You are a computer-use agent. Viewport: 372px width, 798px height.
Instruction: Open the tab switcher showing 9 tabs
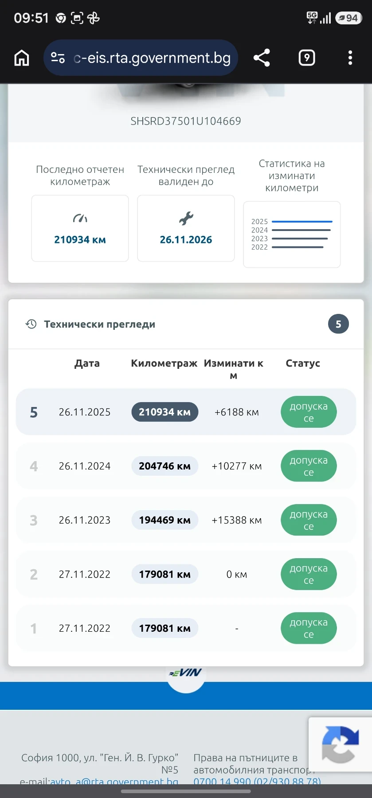point(307,58)
